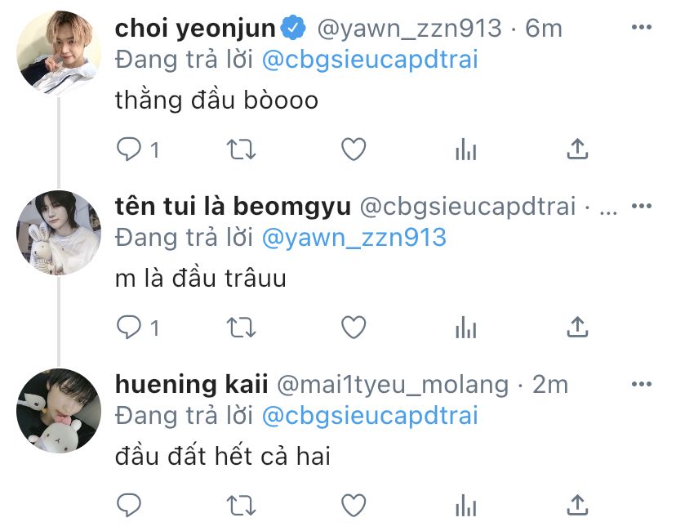This screenshot has height=531, width=676.
Task: Open @cbgsieucapdtrai mention in first tweet
Action: click(370, 60)
